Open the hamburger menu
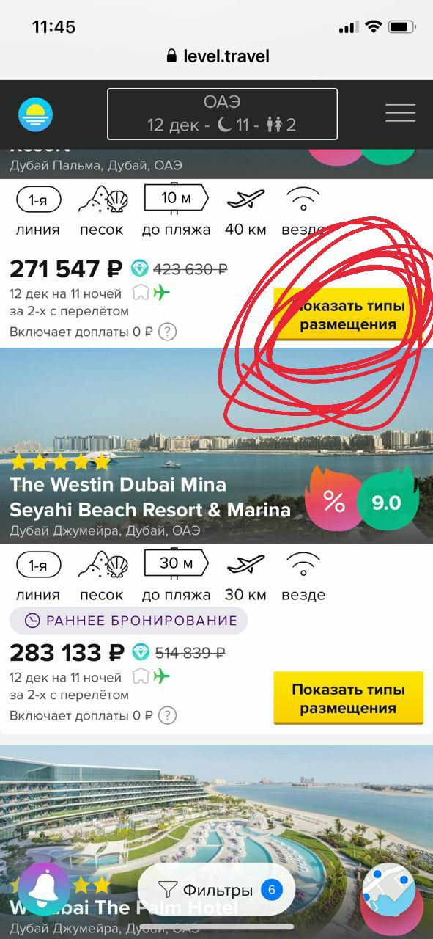This screenshot has width=433, height=939. [400, 113]
